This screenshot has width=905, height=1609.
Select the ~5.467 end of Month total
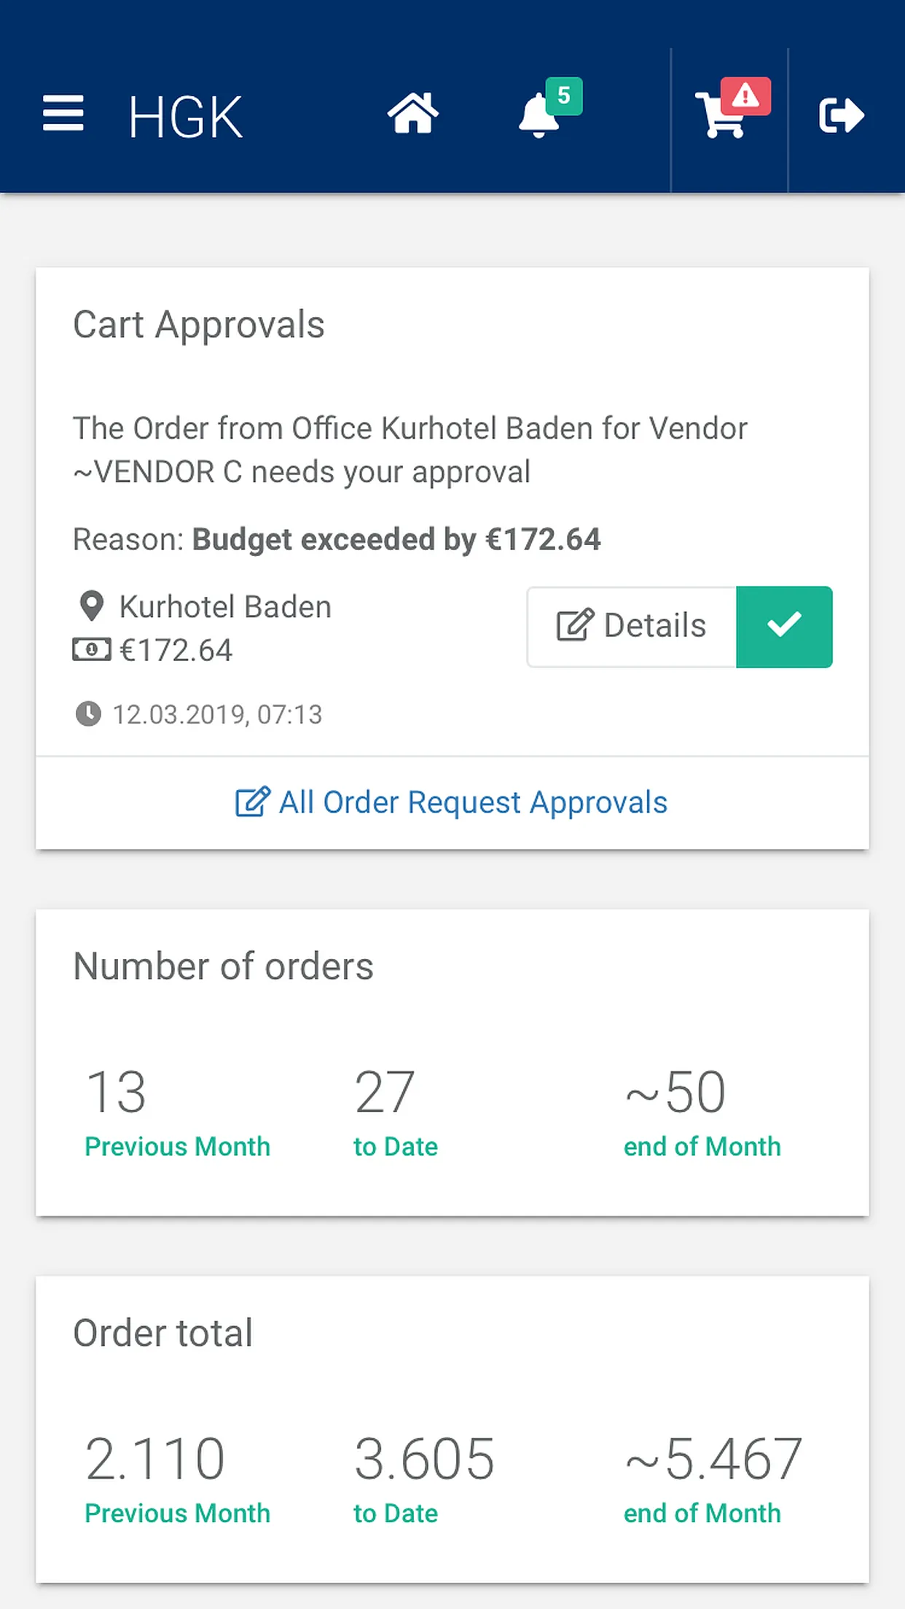click(713, 1479)
